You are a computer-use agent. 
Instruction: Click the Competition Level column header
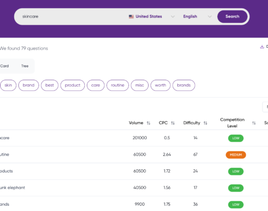click(232, 123)
